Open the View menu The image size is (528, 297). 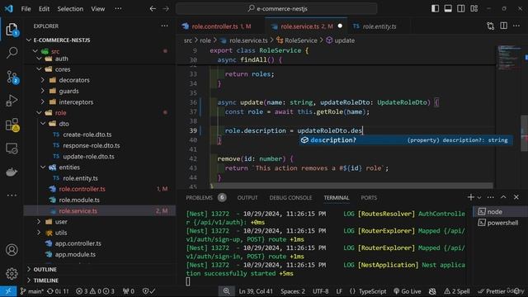(97, 9)
